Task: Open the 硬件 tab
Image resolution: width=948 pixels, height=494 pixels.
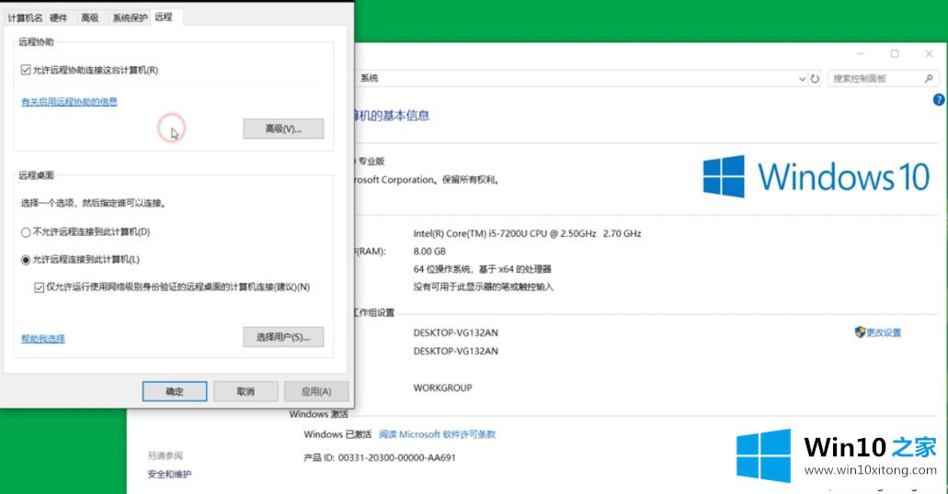Action: (x=59, y=17)
